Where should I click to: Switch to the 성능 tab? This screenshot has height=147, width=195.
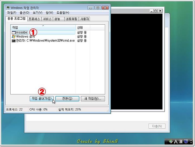pyautogui.click(x=58, y=19)
